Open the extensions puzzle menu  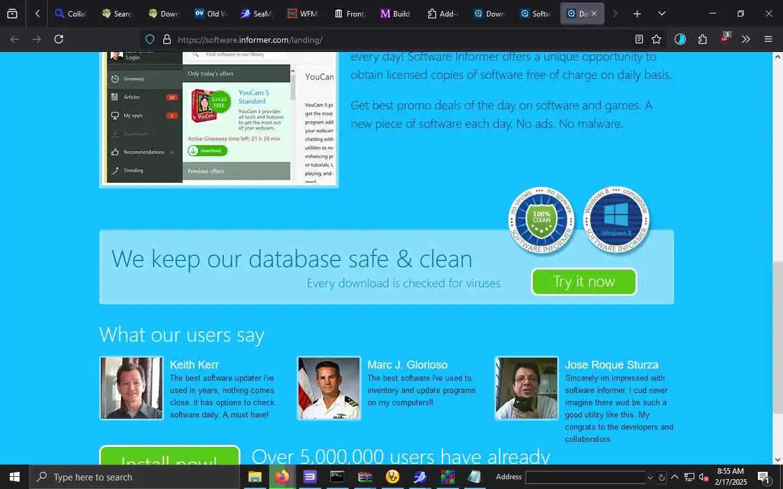tap(702, 39)
